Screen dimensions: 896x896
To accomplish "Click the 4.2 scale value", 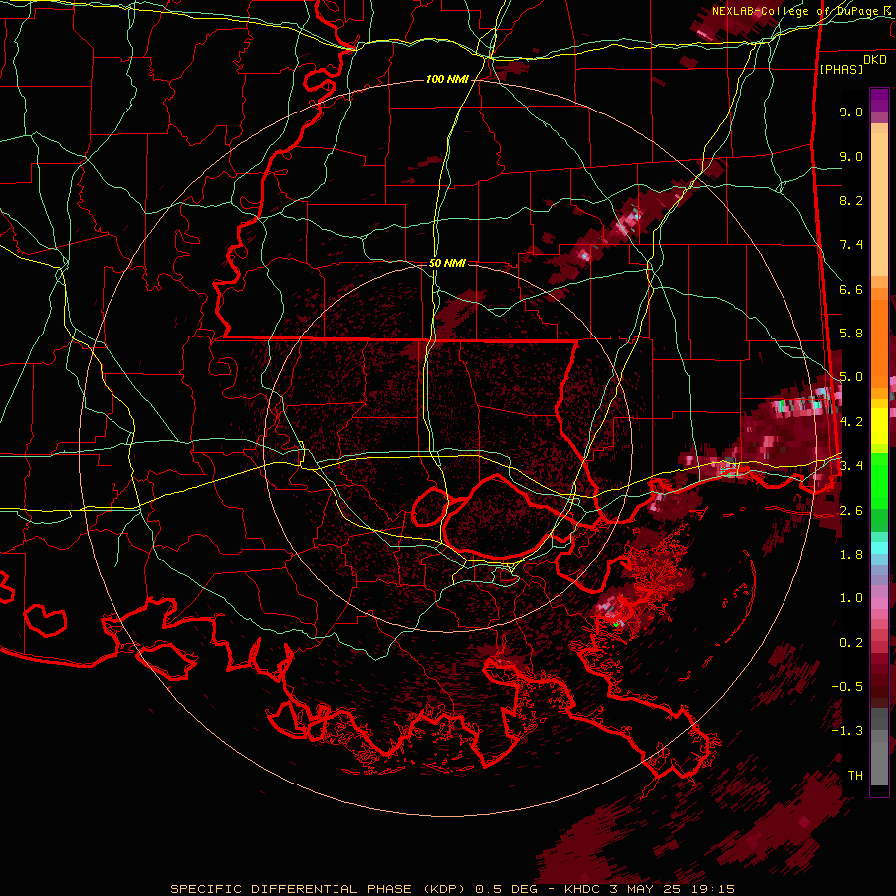I will pos(851,422).
